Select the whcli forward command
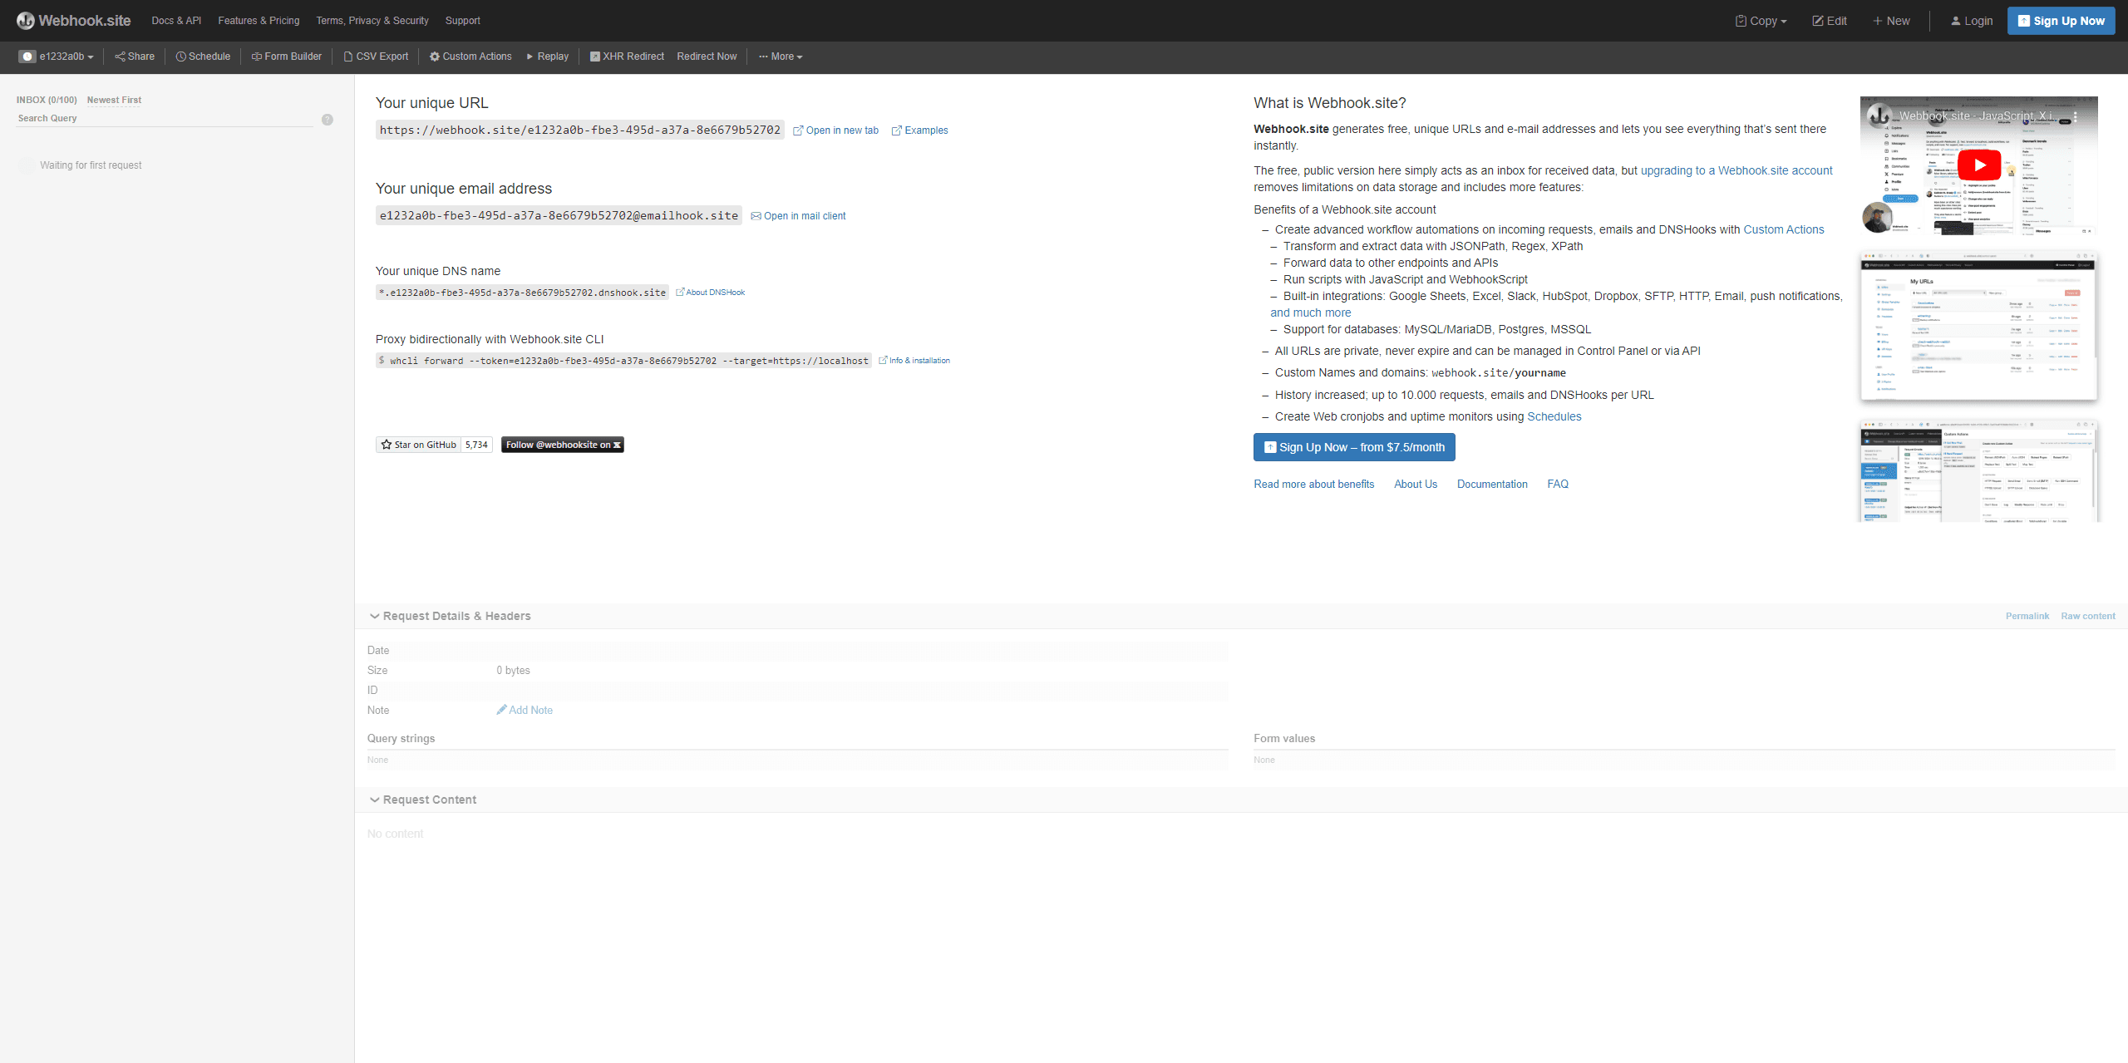 (x=623, y=361)
